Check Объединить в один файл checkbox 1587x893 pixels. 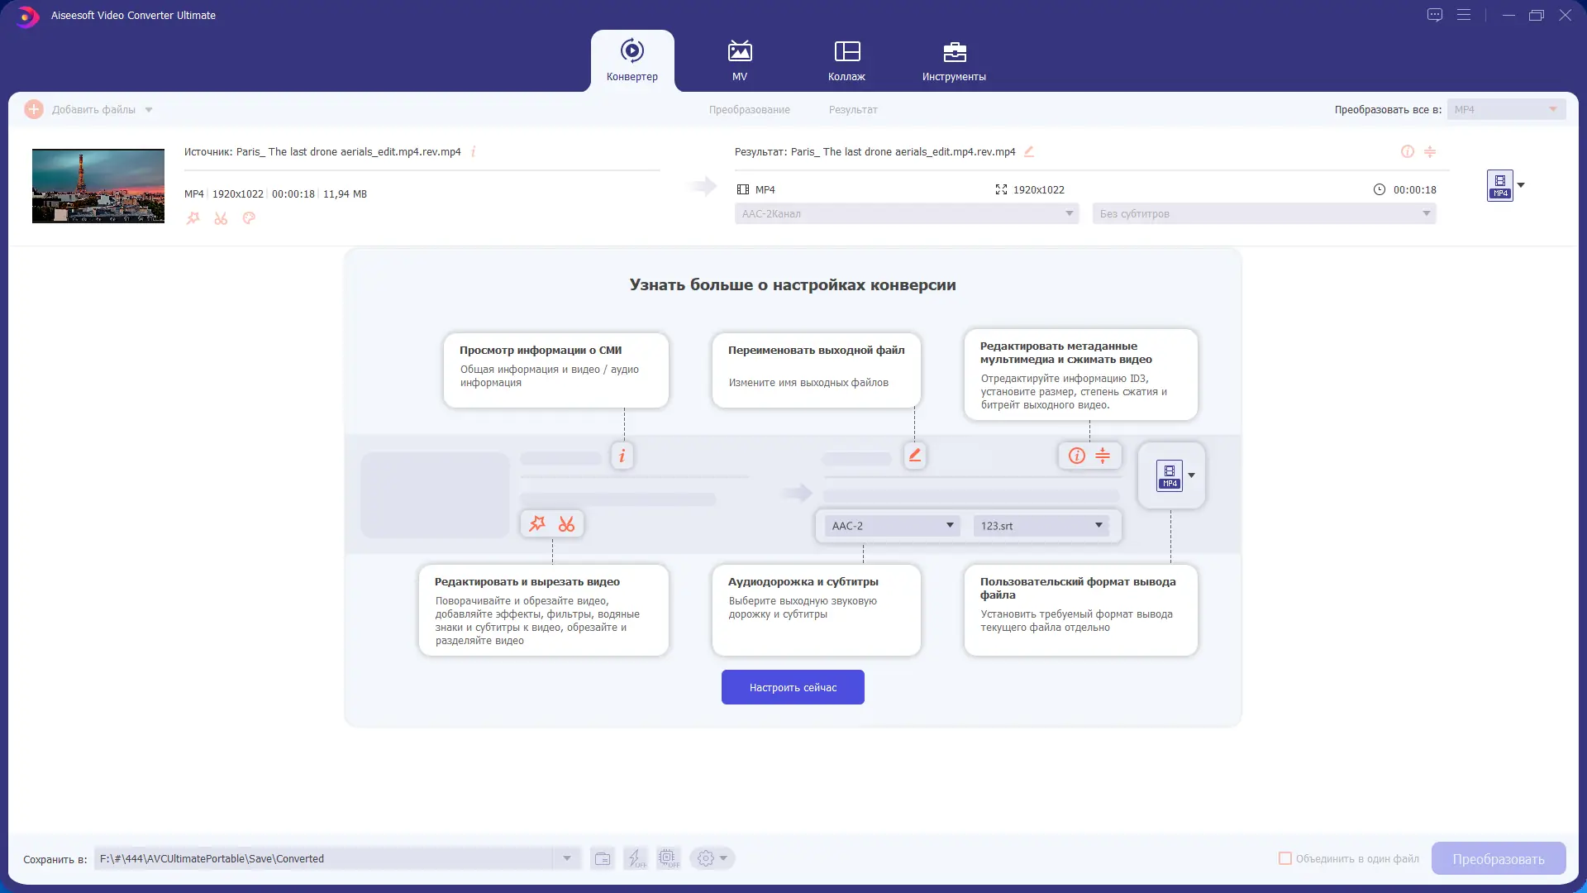coord(1285,858)
